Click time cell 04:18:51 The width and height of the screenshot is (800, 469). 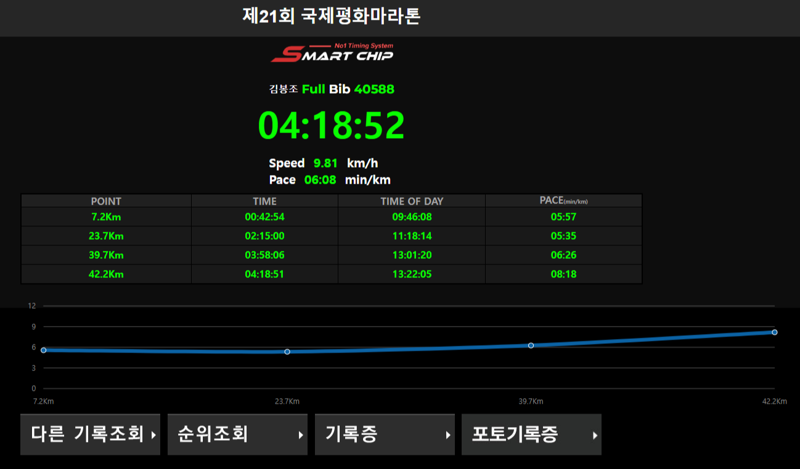[x=264, y=274]
